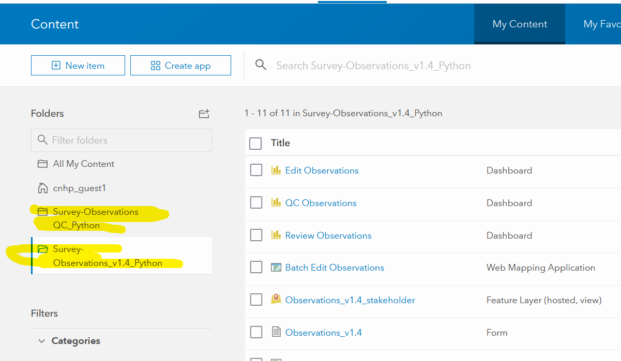621x361 pixels.
Task: Open the QC Observations dashboard link
Action: (321, 203)
